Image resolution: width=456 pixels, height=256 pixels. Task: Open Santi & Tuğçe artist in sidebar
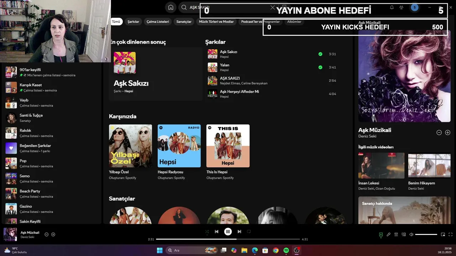point(52,118)
